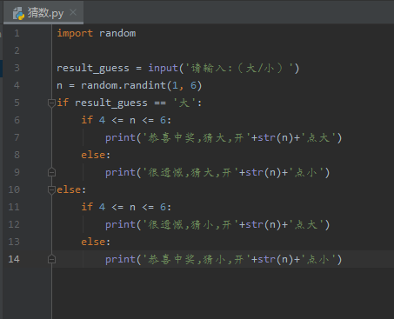
Task: Click the number 6 in randint arguments
Action: tap(193, 85)
